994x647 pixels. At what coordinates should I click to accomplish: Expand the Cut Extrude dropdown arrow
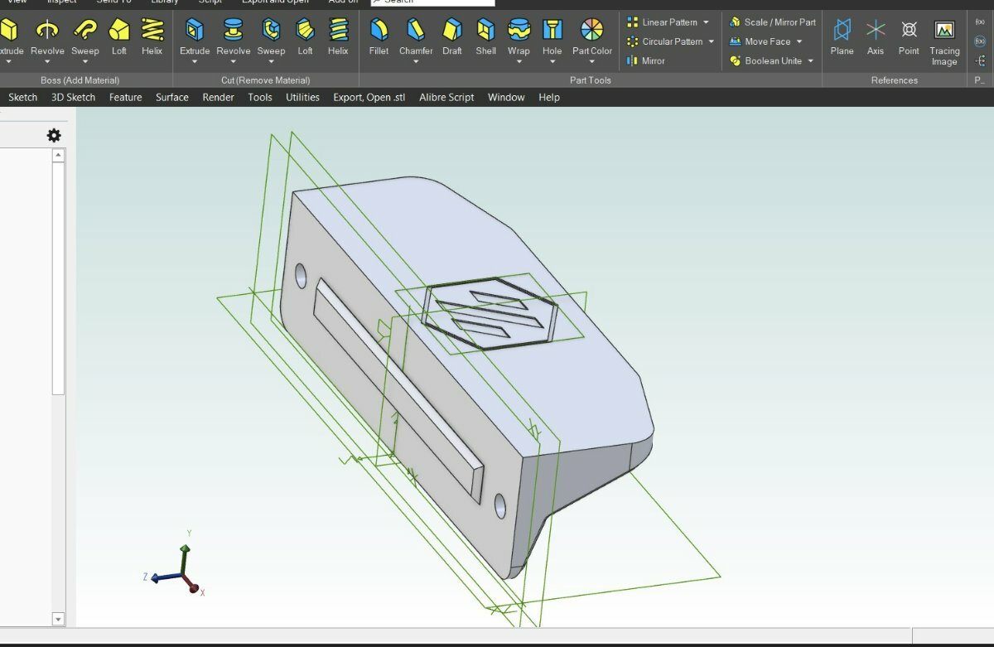coord(195,62)
